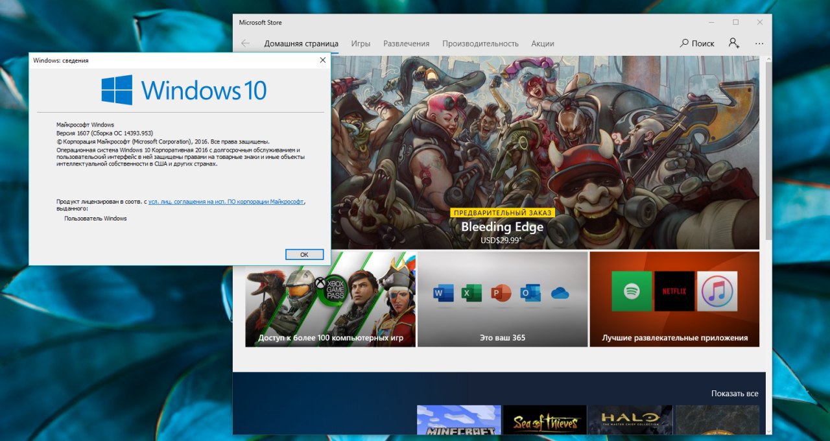Click the scrollbar up arrow in Store
This screenshot has width=830, height=441.
pyautogui.click(x=768, y=59)
